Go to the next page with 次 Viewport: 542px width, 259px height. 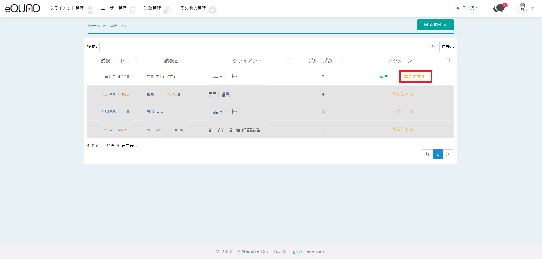pos(448,154)
